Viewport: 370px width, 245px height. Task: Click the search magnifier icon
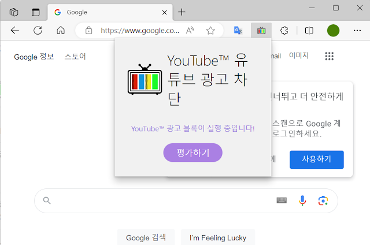(47, 201)
